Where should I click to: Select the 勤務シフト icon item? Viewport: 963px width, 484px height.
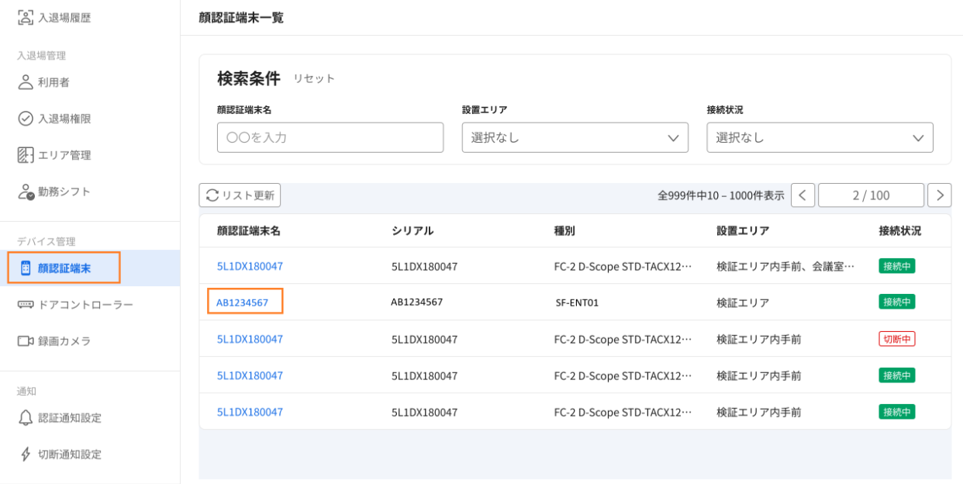(x=26, y=192)
